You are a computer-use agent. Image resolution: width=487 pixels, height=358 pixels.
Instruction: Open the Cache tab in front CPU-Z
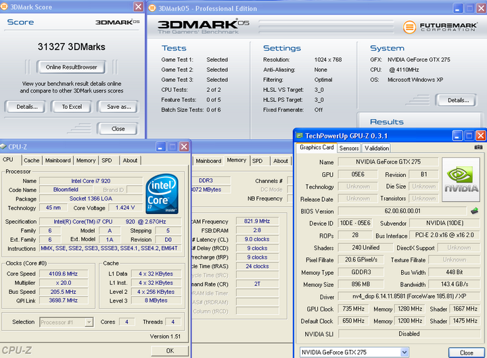[x=32, y=160]
